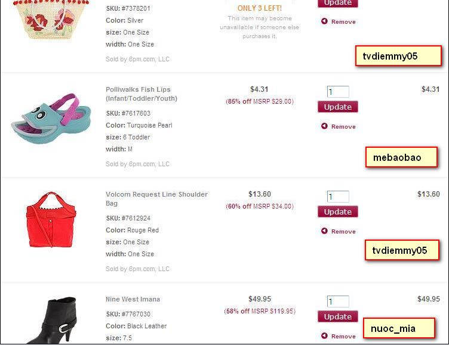Click the mebaobao yellow label

point(401,157)
